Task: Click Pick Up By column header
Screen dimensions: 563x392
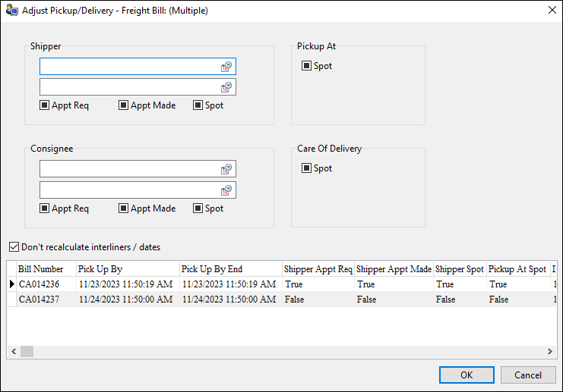Action: [x=126, y=269]
